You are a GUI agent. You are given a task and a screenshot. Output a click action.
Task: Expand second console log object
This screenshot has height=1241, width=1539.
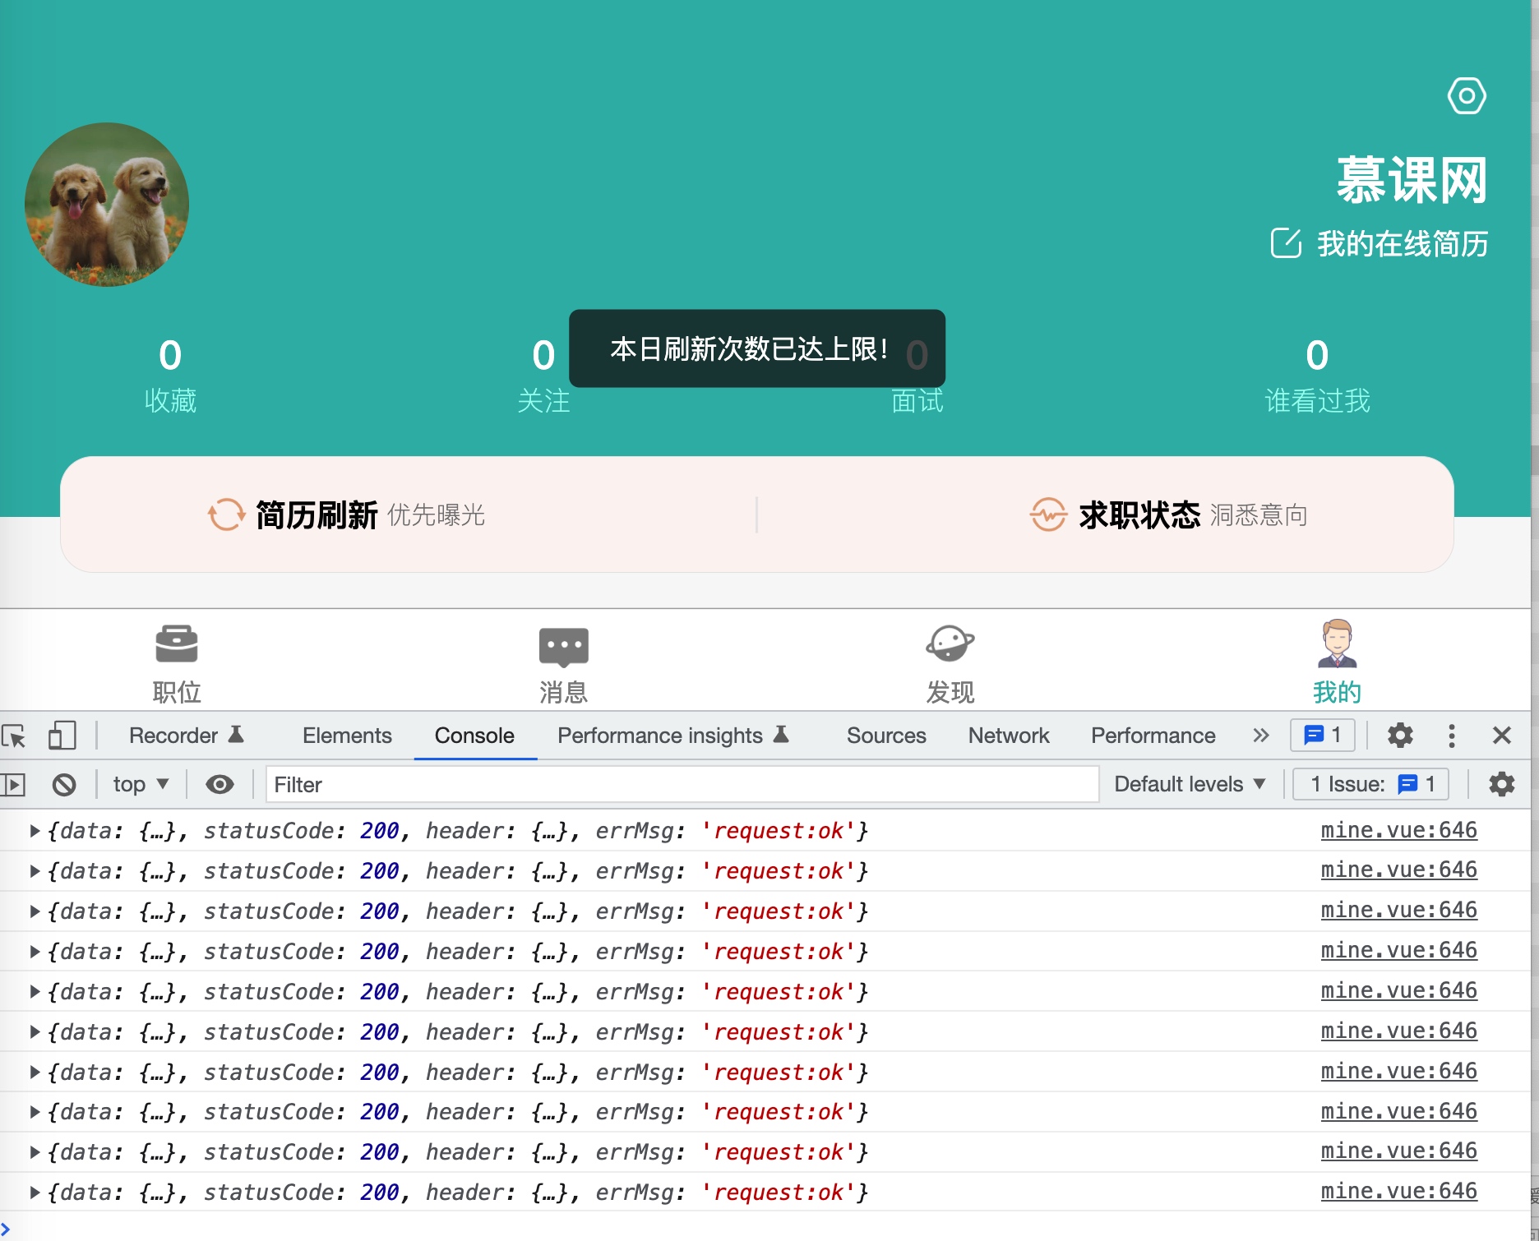coord(35,871)
